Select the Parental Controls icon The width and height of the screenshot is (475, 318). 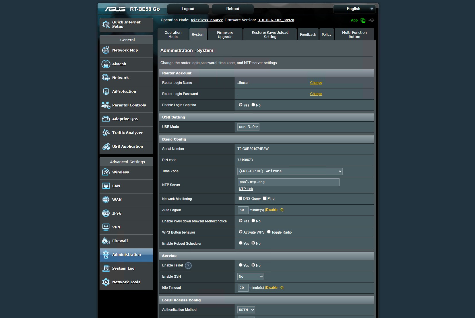tap(106, 105)
